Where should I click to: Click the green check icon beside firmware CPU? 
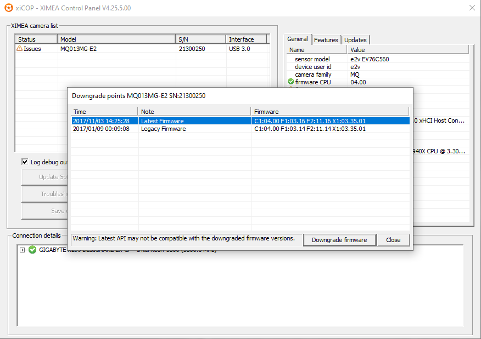coord(291,82)
